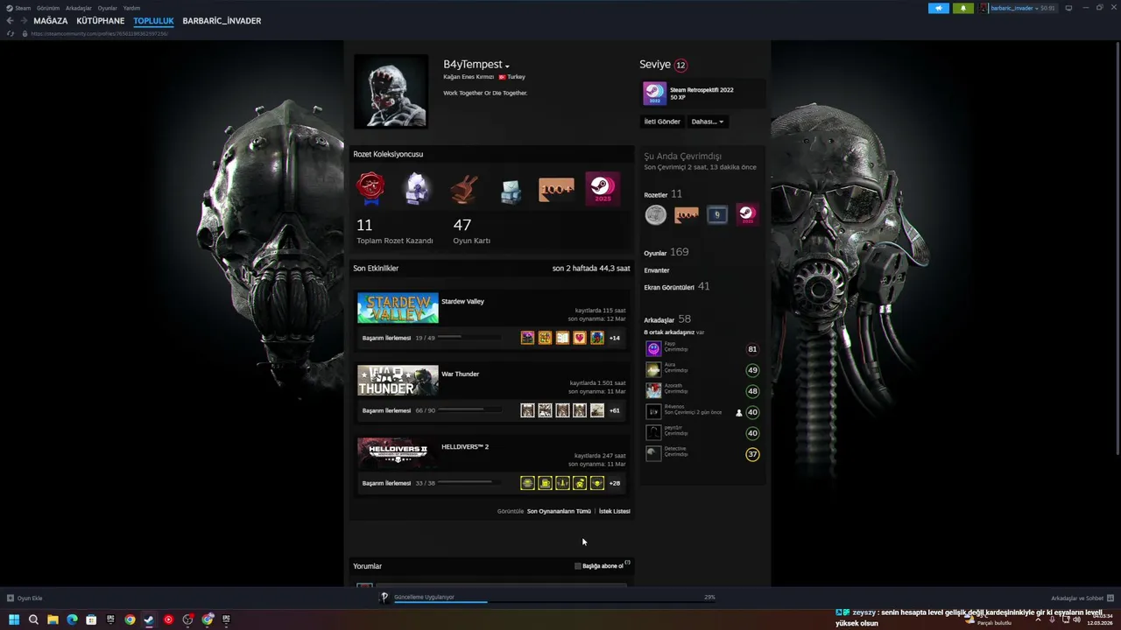Open the 8 ortak arkadaşınız link
The height and width of the screenshot is (630, 1121).
pyautogui.click(x=674, y=332)
